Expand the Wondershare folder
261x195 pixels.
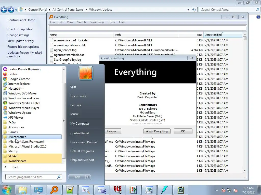pyautogui.click(x=17, y=161)
